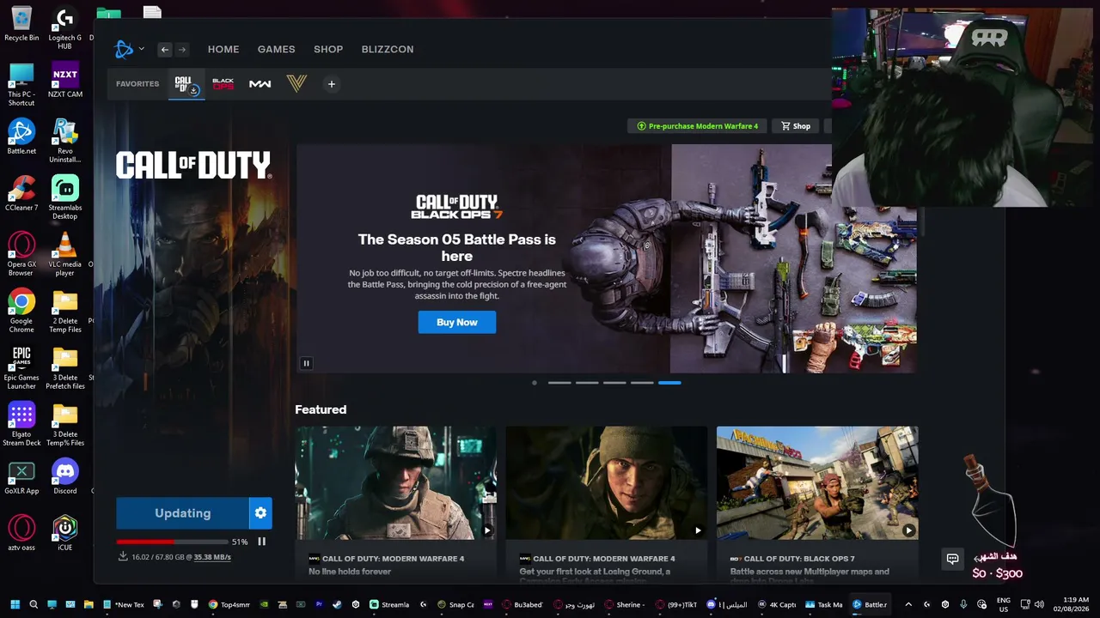
Task: Click the blue Updating button
Action: pos(182,513)
